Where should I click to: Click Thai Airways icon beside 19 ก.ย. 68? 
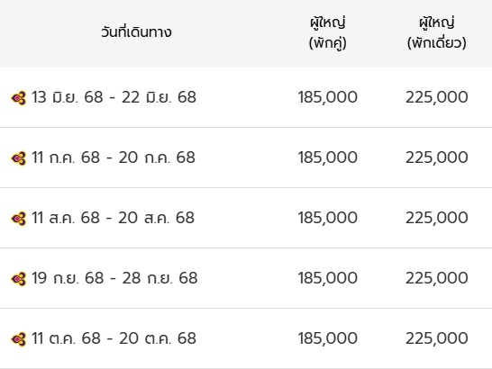[x=19, y=279]
